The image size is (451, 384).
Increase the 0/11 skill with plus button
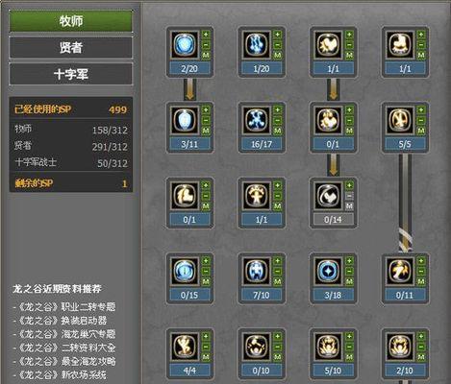click(421, 261)
